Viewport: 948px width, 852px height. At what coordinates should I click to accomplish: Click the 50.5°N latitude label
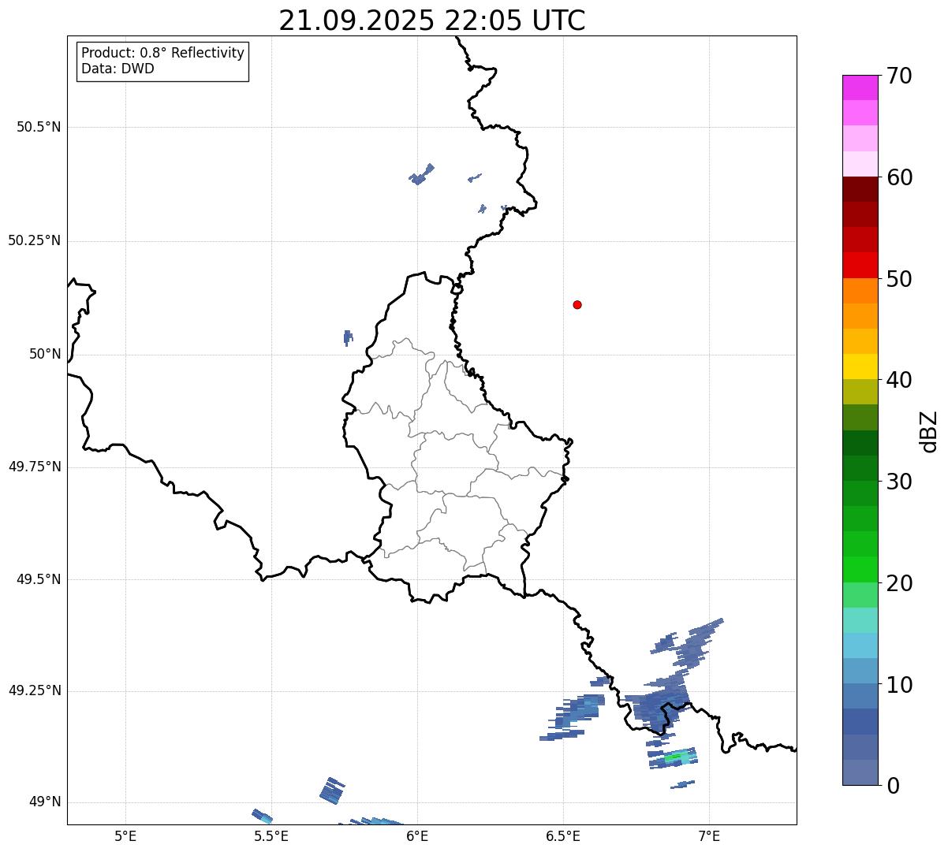[x=39, y=127]
